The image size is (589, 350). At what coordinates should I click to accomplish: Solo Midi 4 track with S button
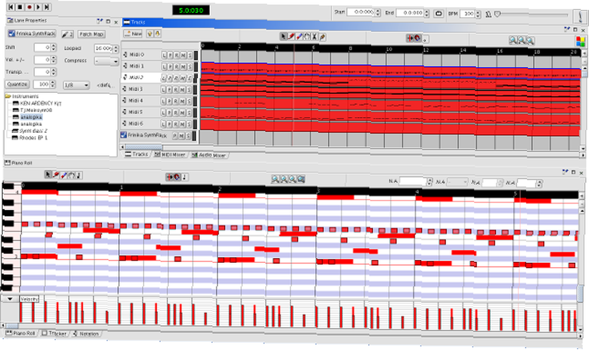pos(189,101)
